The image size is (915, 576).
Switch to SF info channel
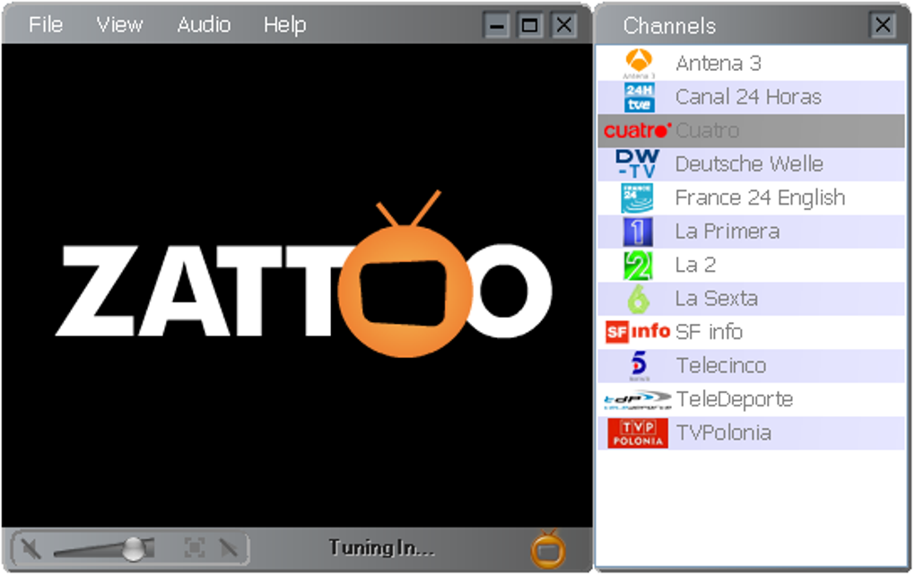pos(751,332)
